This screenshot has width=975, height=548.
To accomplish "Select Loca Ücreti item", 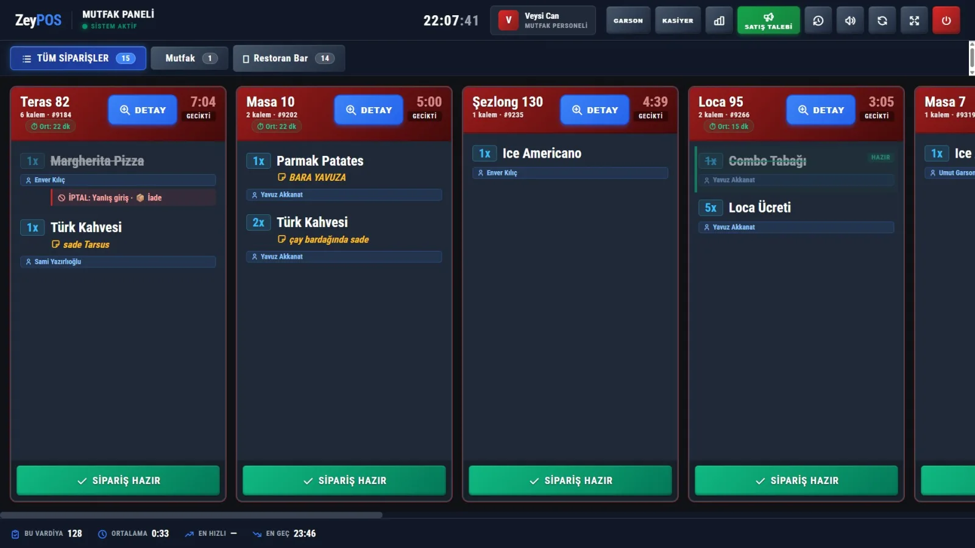I will pos(759,208).
